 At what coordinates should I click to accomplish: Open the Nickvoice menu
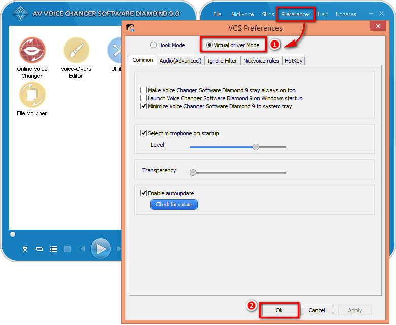pyautogui.click(x=243, y=14)
